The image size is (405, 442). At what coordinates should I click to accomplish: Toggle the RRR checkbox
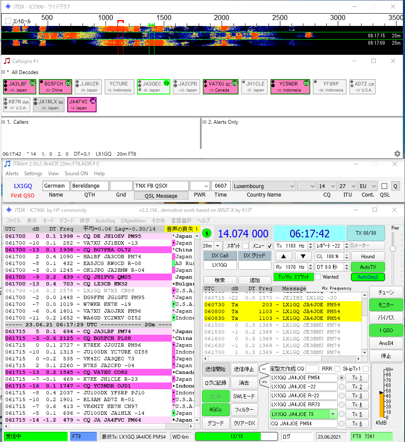337,369
